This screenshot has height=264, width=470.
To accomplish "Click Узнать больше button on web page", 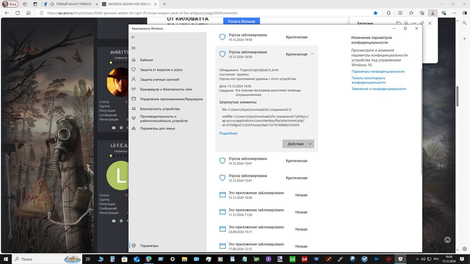I will click(x=242, y=21).
